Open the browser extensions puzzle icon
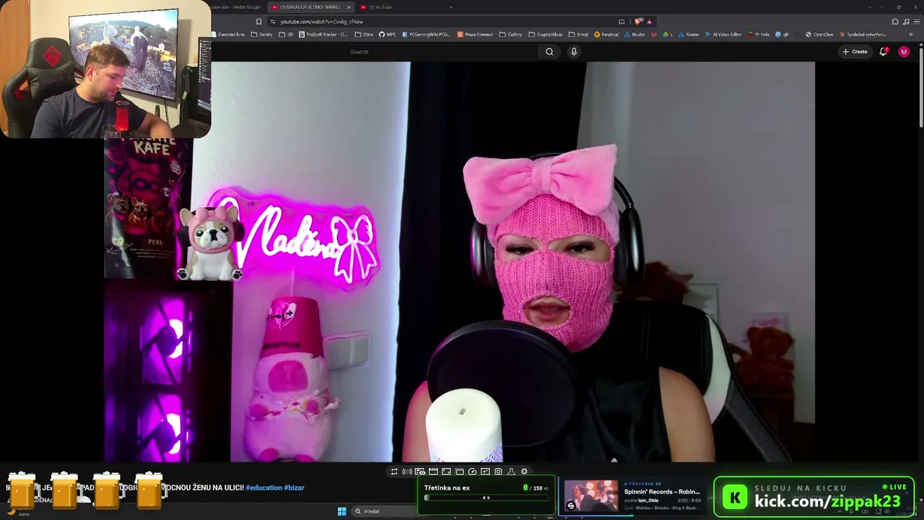 pyautogui.click(x=896, y=22)
